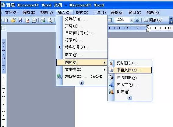This screenshot has height=127, width=173.
Task: Click the New blank document icon
Action: tap(6, 20)
